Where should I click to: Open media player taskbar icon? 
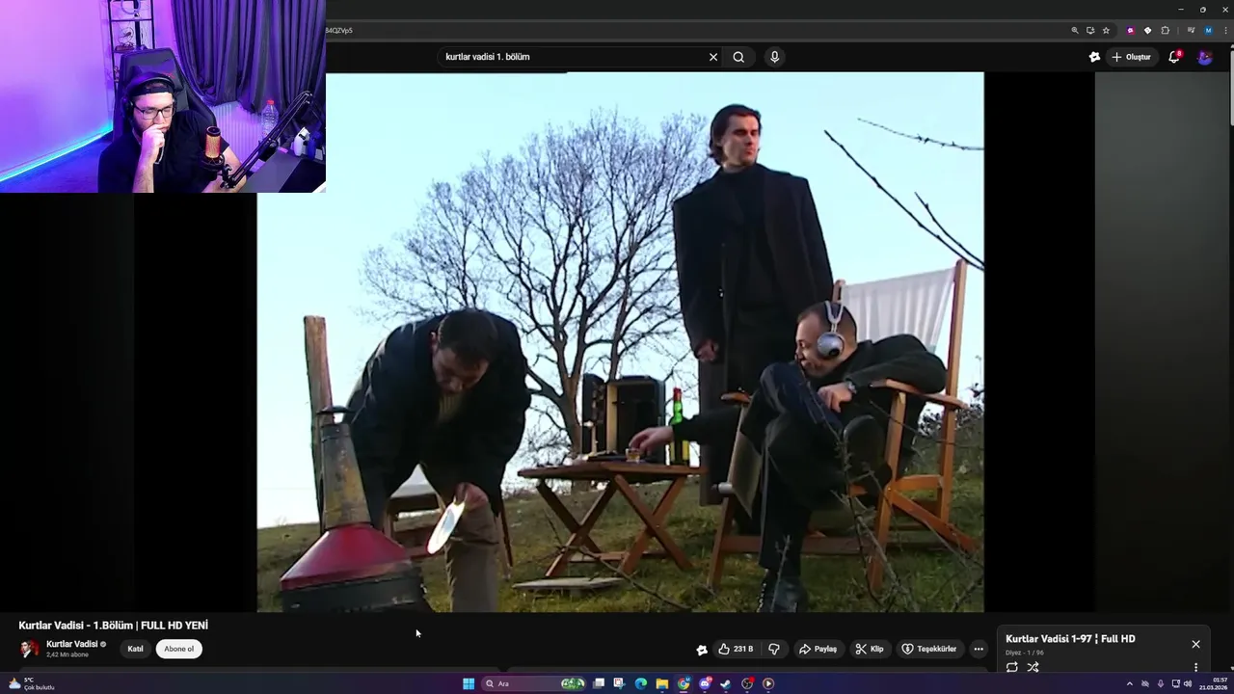768,683
